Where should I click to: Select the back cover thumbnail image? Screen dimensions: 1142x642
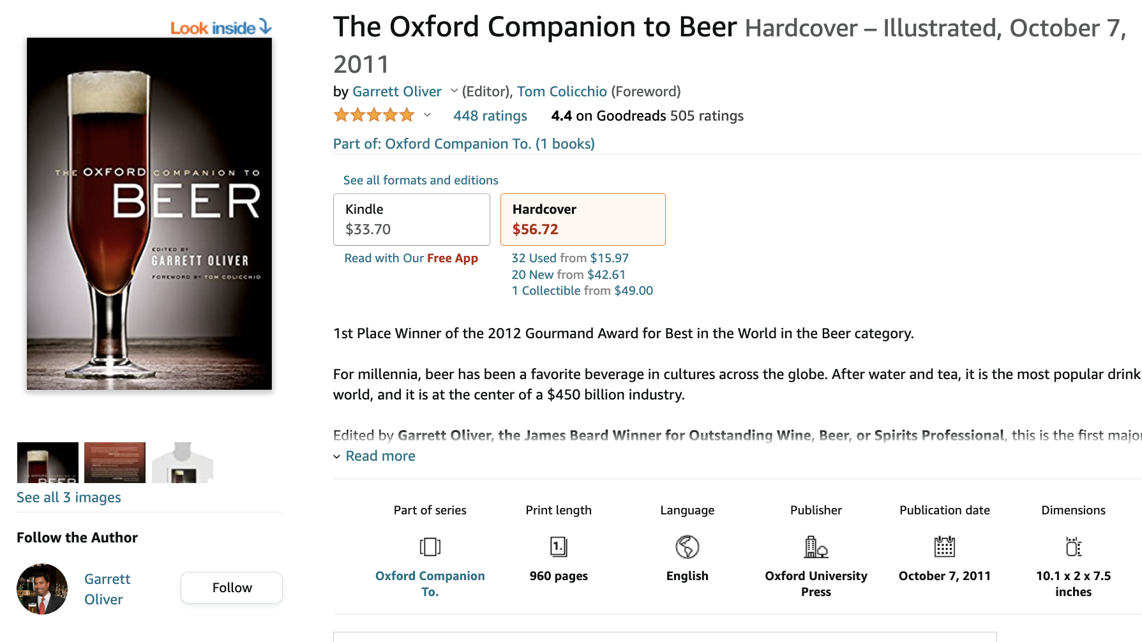(115, 463)
